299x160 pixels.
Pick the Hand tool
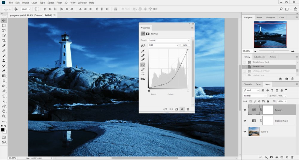[4, 111]
